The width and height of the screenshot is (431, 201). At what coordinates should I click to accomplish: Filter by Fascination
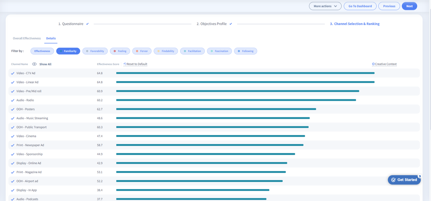pyautogui.click(x=220, y=51)
